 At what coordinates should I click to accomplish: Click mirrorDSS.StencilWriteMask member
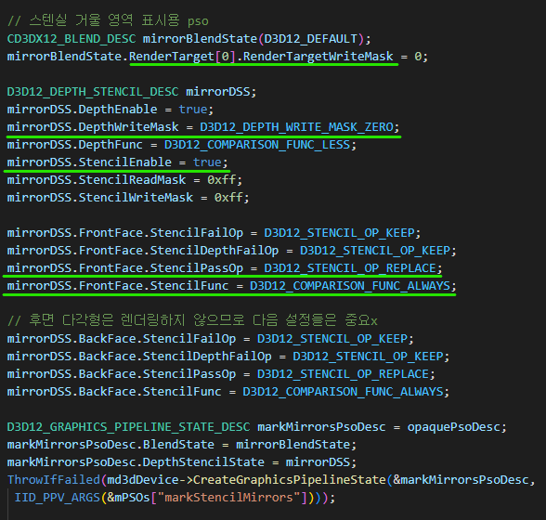pyautogui.click(x=100, y=198)
